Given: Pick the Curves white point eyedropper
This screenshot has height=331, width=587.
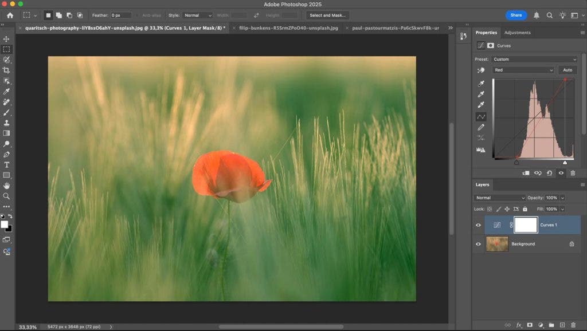Looking at the screenshot, I should click(481, 105).
